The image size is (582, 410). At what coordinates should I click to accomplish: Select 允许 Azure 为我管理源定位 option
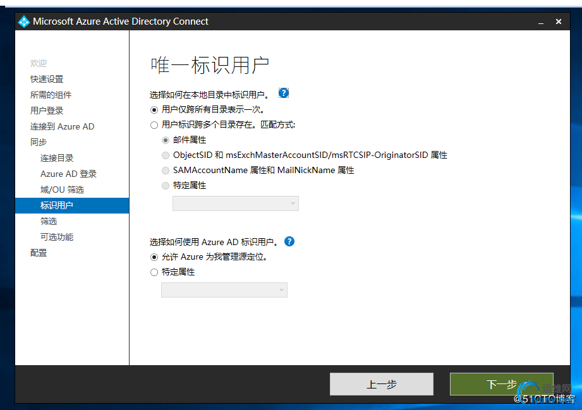154,257
